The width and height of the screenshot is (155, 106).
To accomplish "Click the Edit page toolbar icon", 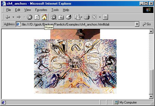I will [94, 17].
